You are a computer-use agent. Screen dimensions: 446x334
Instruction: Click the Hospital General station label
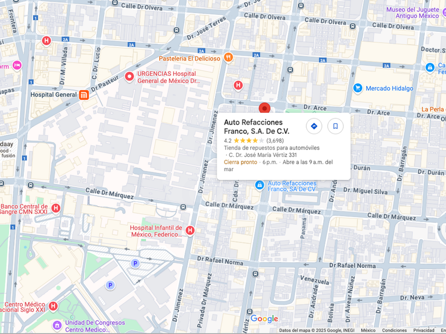click(x=54, y=94)
